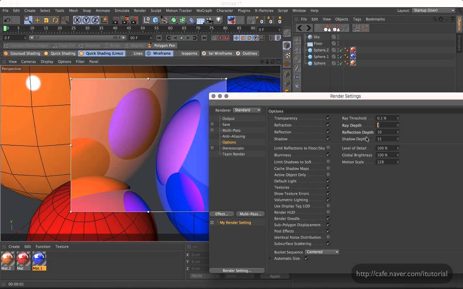
Task: Click Polygon Pen tool
Action: (x=162, y=45)
